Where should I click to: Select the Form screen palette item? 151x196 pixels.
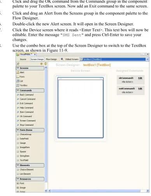[x=21, y=77]
